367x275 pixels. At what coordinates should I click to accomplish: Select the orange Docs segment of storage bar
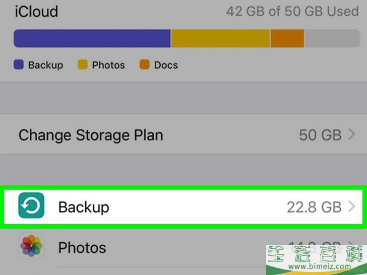click(x=287, y=38)
